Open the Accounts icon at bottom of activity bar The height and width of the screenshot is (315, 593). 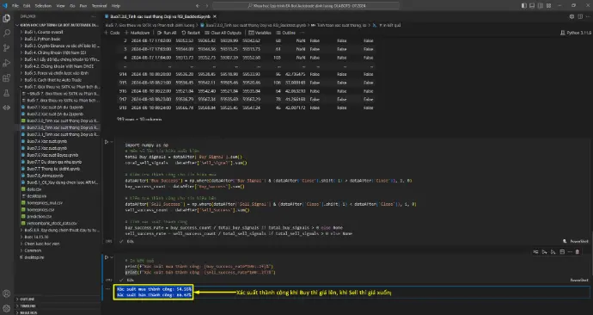[6, 293]
